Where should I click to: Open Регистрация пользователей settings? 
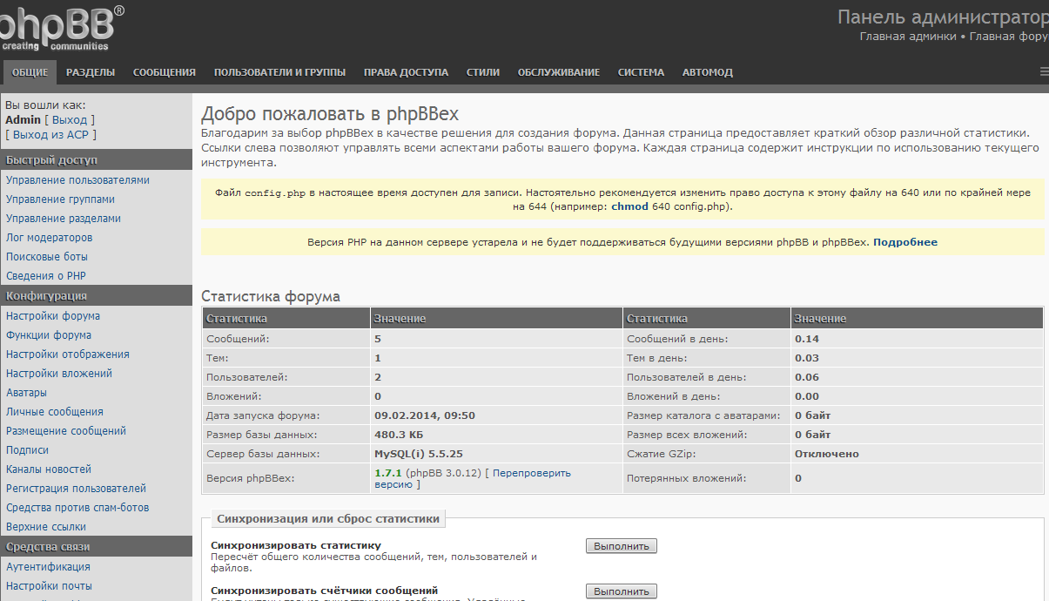76,489
